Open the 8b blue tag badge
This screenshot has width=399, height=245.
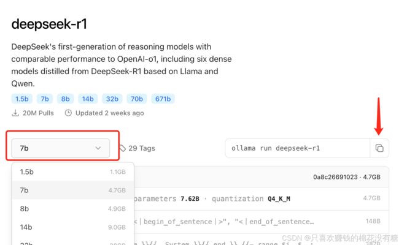66,99
